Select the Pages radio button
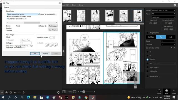The height and width of the screenshot is (100, 178). pos(7,43)
